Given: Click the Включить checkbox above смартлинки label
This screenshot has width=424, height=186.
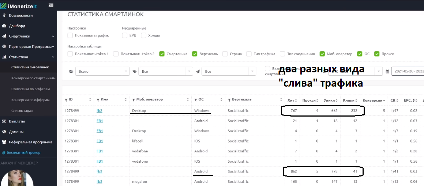Looking at the screenshot, I should tap(267, 69).
